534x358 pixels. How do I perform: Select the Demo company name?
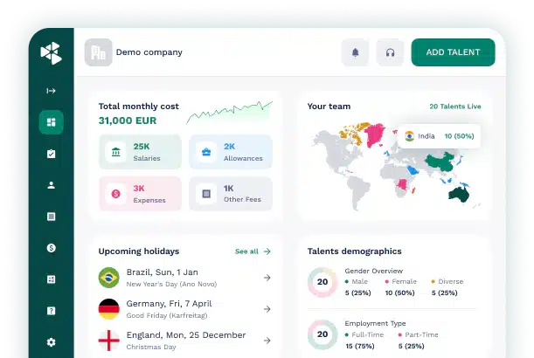click(149, 52)
